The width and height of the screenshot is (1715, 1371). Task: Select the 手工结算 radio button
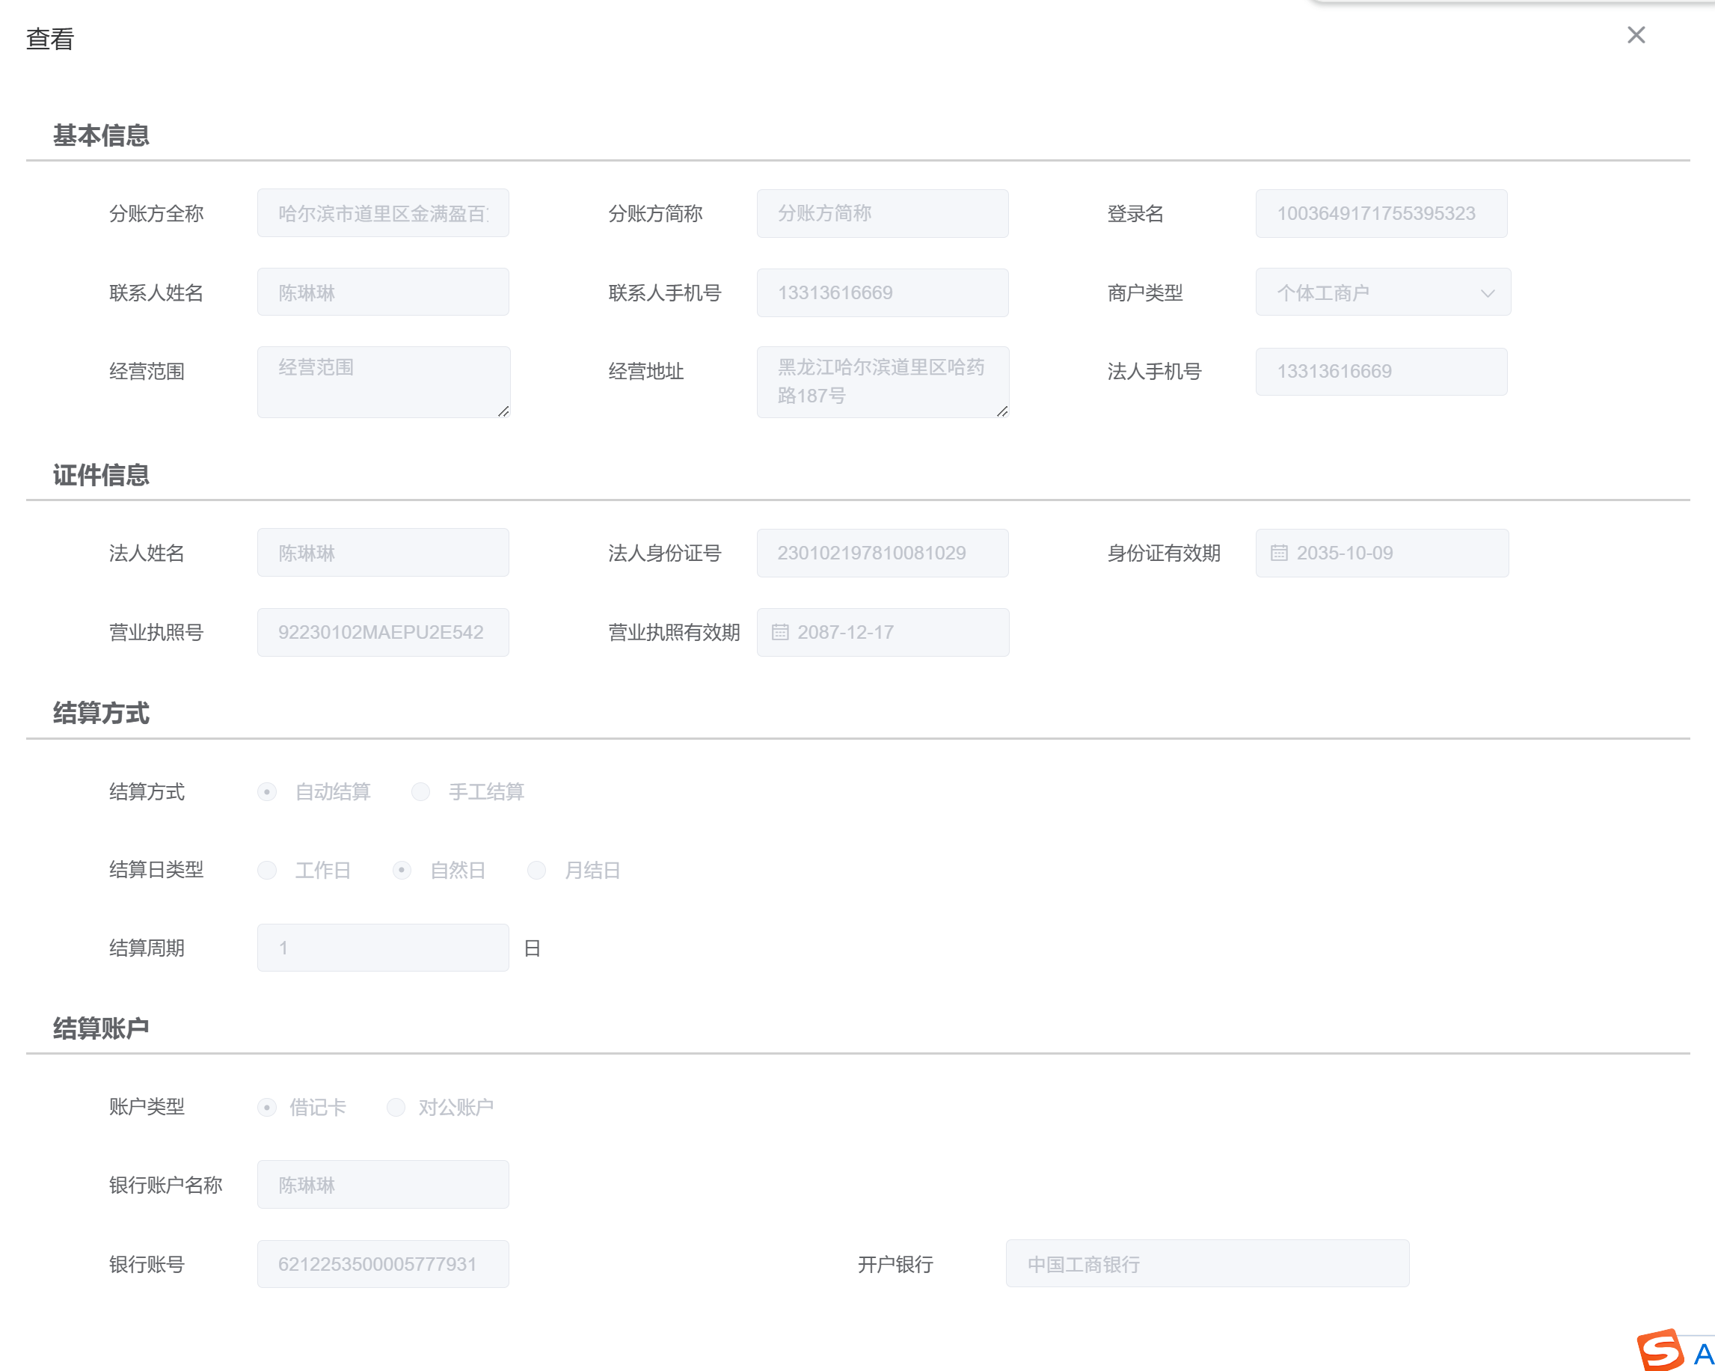421,792
